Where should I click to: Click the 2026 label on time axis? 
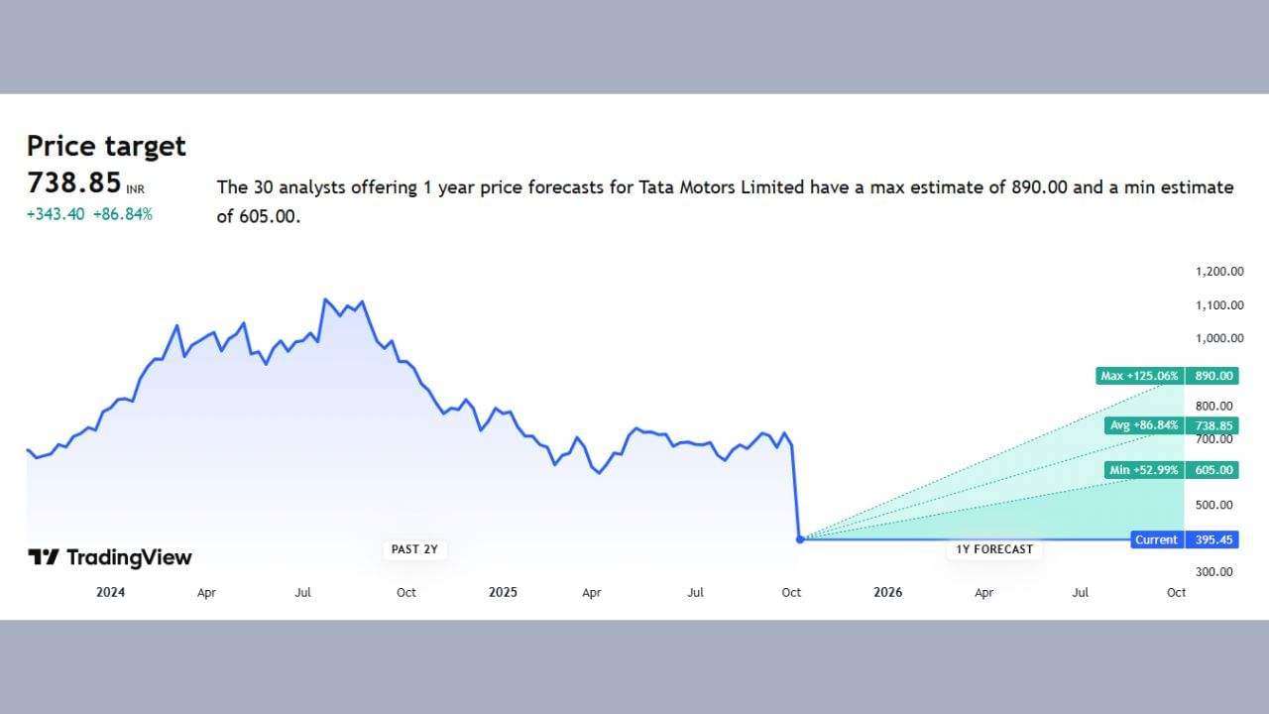[887, 592]
